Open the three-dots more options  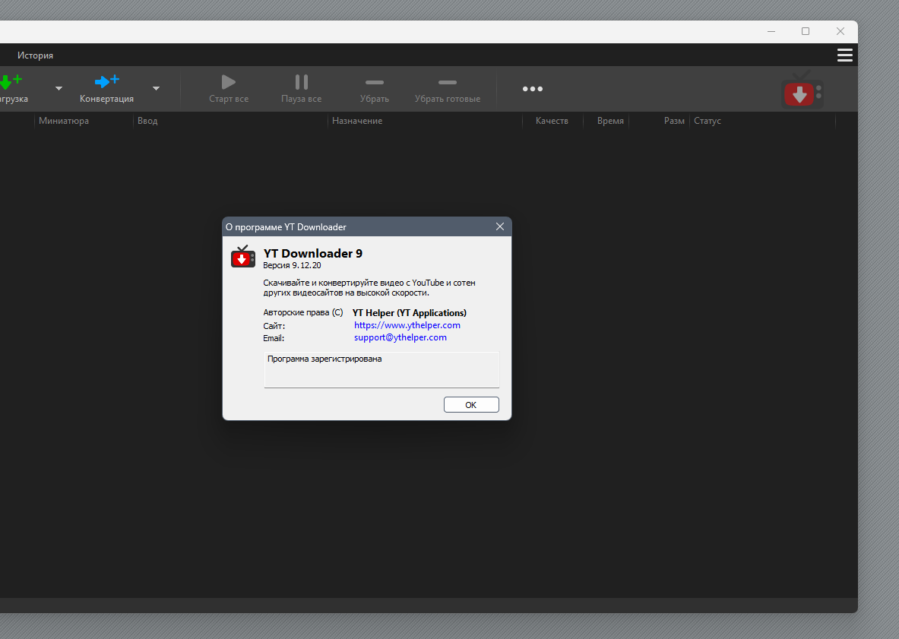533,89
